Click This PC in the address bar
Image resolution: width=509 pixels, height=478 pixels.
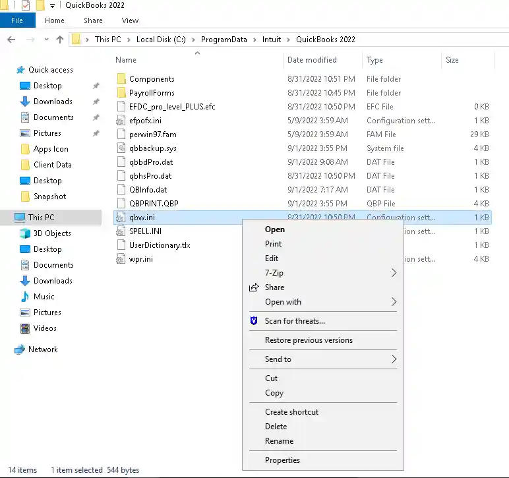[x=107, y=40]
